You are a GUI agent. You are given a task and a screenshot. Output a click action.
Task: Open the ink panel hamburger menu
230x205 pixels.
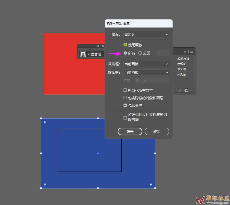point(192,52)
